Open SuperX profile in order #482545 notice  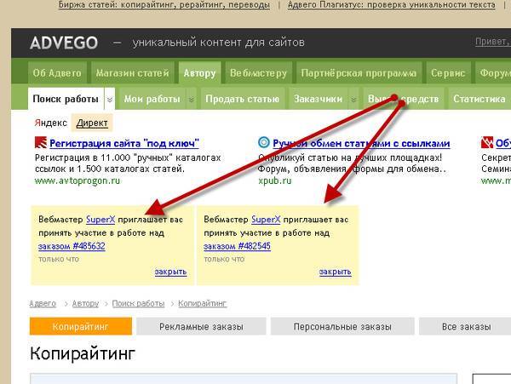coord(266,220)
